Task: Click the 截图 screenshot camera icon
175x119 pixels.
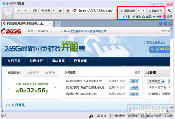Action: tap(144, 17)
